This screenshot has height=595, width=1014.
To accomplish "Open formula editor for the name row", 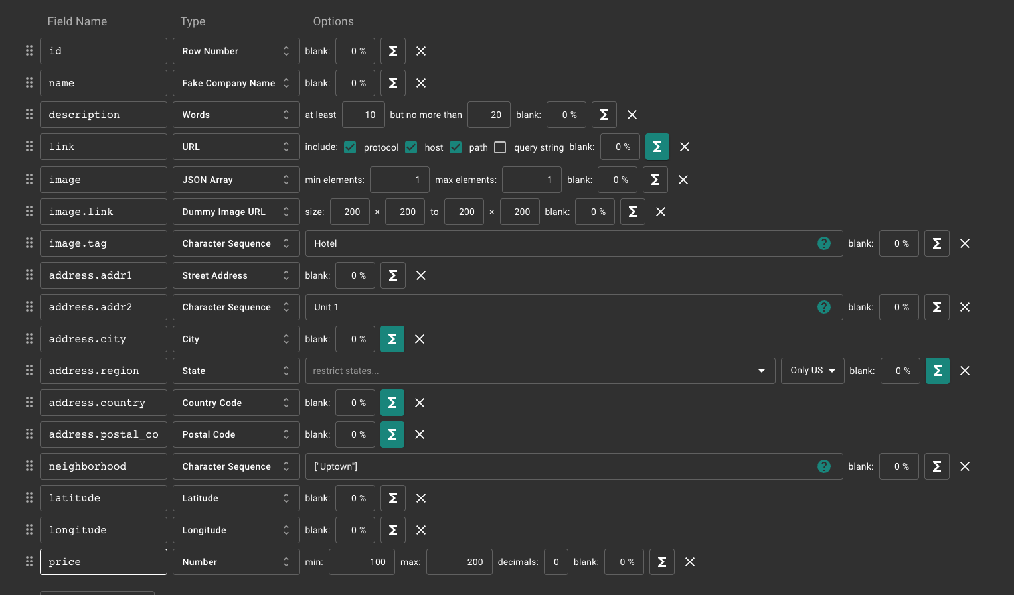I will click(x=393, y=83).
